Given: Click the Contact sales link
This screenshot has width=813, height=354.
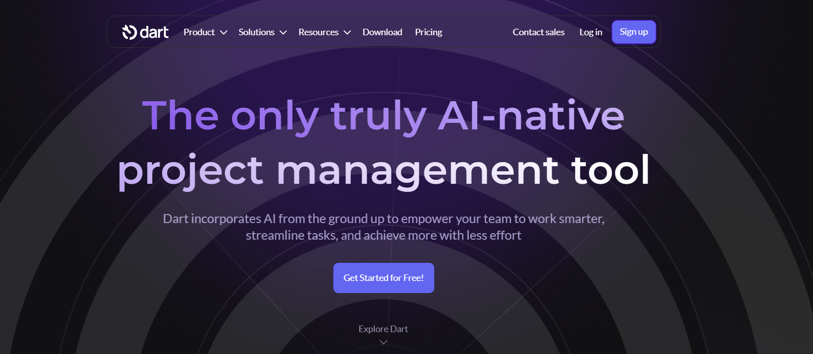Looking at the screenshot, I should tap(539, 32).
